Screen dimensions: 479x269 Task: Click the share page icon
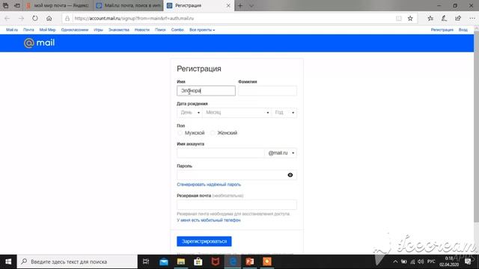[x=458, y=18]
